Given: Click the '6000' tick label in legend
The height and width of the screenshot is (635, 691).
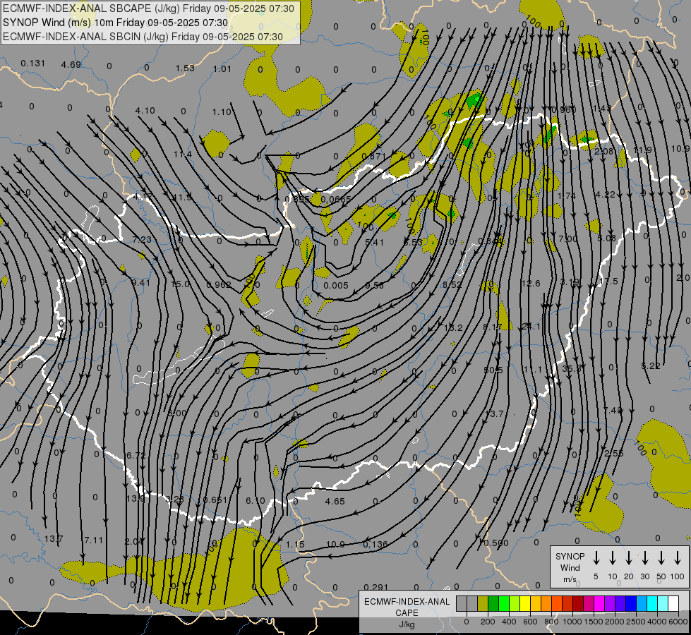Looking at the screenshot, I should (679, 622).
